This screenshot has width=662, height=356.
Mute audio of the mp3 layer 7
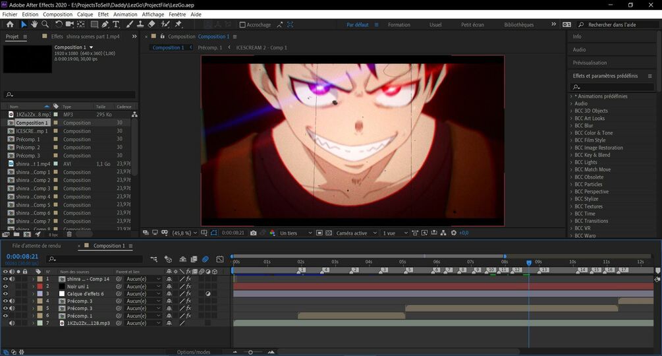(12, 323)
